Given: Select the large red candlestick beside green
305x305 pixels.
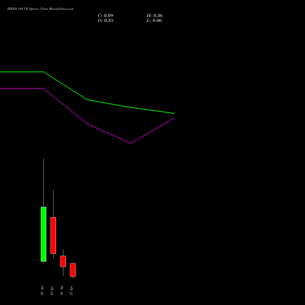Looking at the screenshot, I should 53,235.
